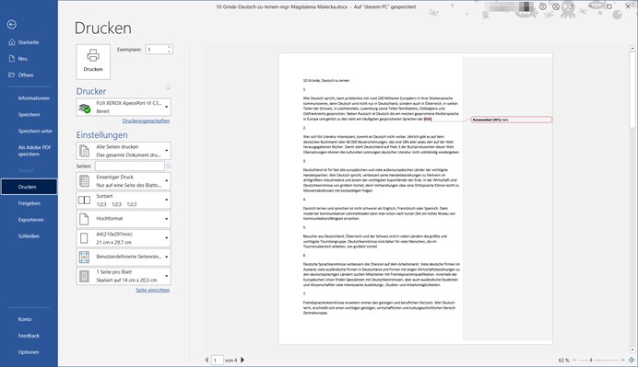Select Speichern in the sidebar

pos(29,114)
